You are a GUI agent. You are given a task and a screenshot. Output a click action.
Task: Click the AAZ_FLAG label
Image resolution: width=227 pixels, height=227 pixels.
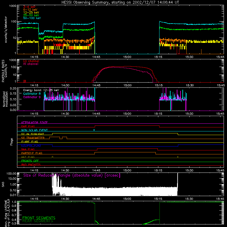(28, 157)
